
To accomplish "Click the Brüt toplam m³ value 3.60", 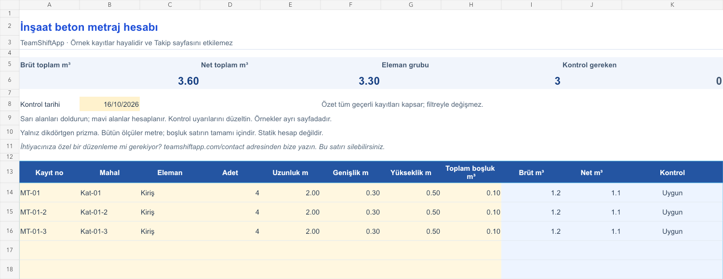I will (x=188, y=81).
